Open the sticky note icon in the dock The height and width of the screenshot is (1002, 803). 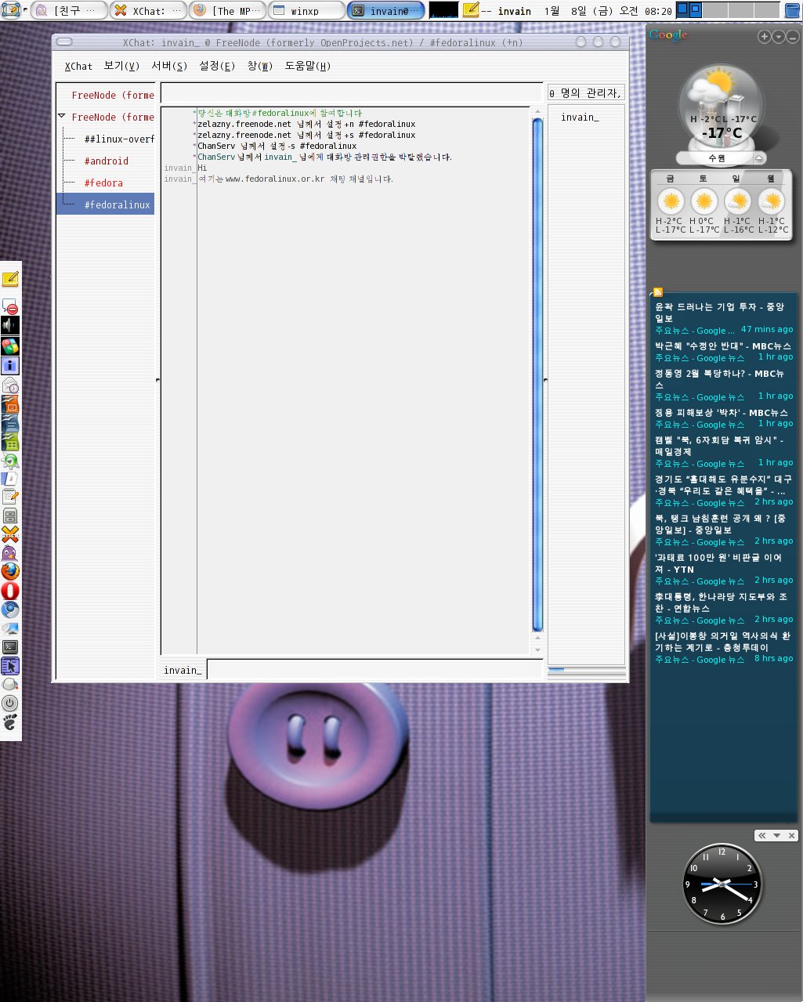(10, 279)
